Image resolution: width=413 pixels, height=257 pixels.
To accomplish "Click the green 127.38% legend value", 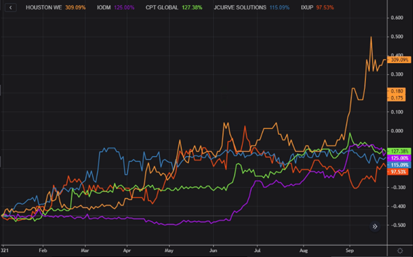I will (x=192, y=8).
